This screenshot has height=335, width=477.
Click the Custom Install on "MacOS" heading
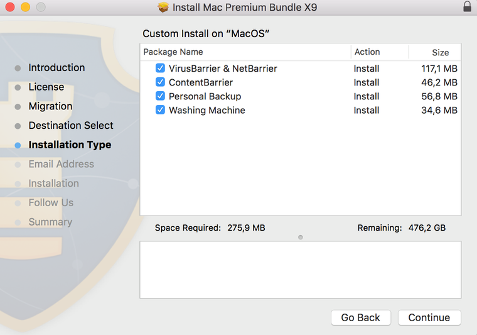(x=206, y=33)
